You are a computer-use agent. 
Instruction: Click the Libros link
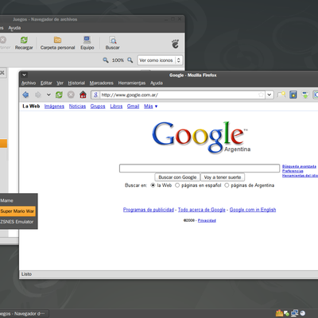[116, 107]
